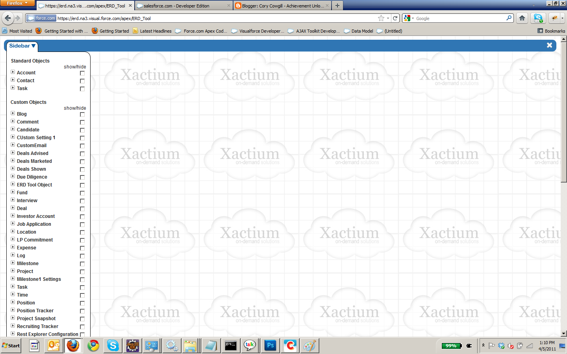Image resolution: width=567 pixels, height=354 pixels.
Task: Open Skype from the taskbar
Action: (113, 346)
